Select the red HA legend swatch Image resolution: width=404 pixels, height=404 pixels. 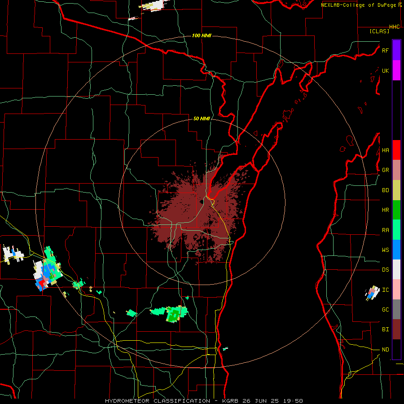tap(396, 150)
